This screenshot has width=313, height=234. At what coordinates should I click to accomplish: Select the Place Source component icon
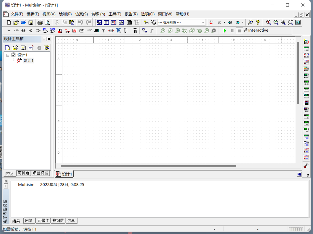click(9, 30)
